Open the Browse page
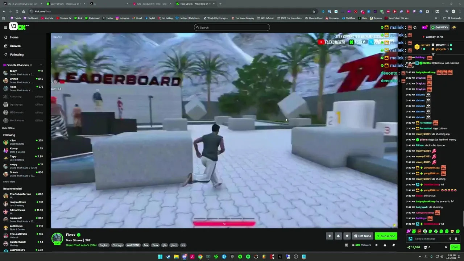 click(15, 46)
